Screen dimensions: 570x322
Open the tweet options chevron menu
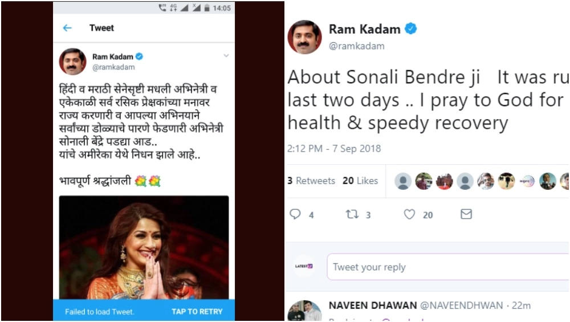226,56
